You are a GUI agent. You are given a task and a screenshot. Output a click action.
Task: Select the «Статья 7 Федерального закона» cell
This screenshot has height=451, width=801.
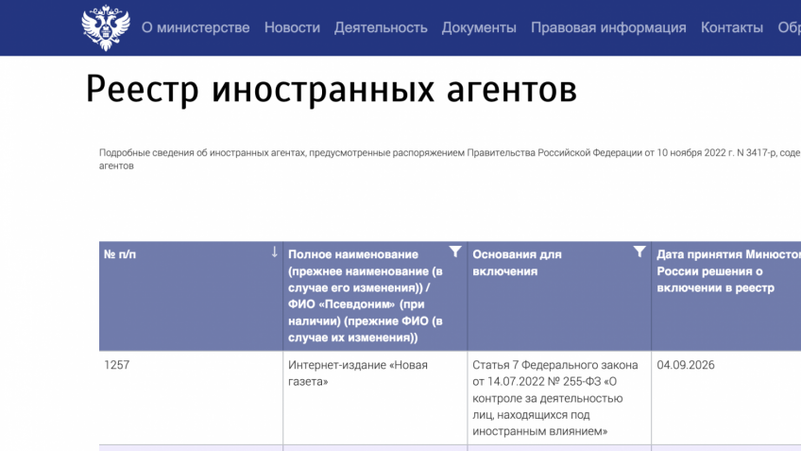point(559,398)
